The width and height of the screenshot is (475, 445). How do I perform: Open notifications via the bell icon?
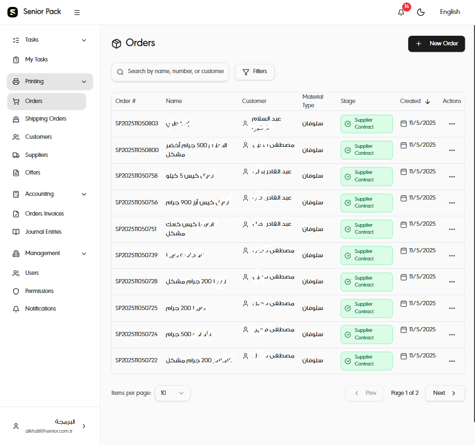coord(401,12)
